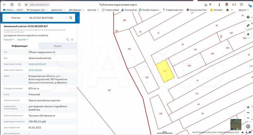Click the coordinates search field
This screenshot has width=253, height=135.
tap(46, 18)
